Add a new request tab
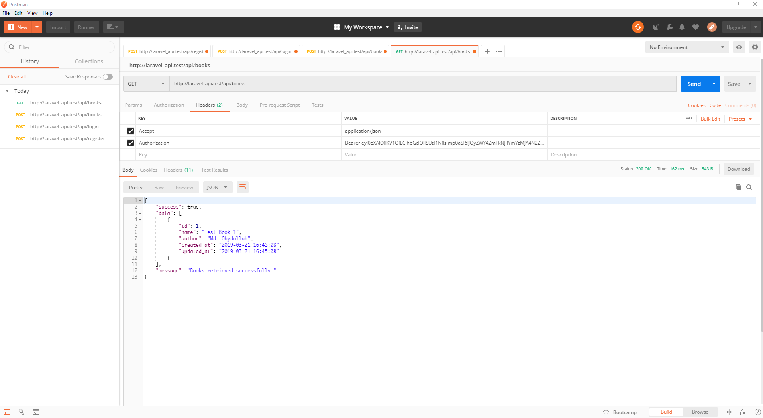This screenshot has width=763, height=418. point(487,51)
